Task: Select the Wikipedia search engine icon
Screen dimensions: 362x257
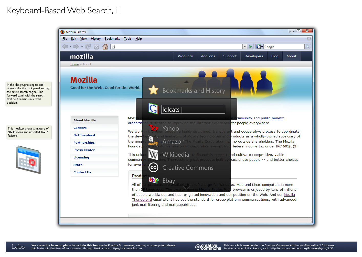Action: click(153, 155)
